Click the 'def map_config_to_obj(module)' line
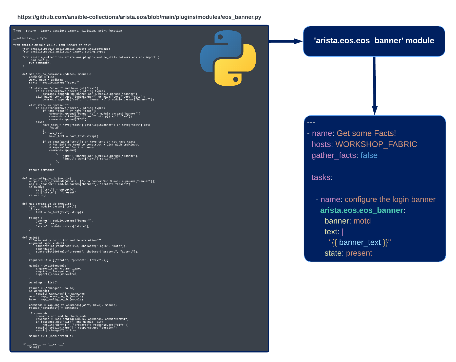The image size is (456, 362). 47,178
